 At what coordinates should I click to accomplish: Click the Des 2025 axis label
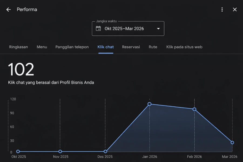[x=105, y=157]
